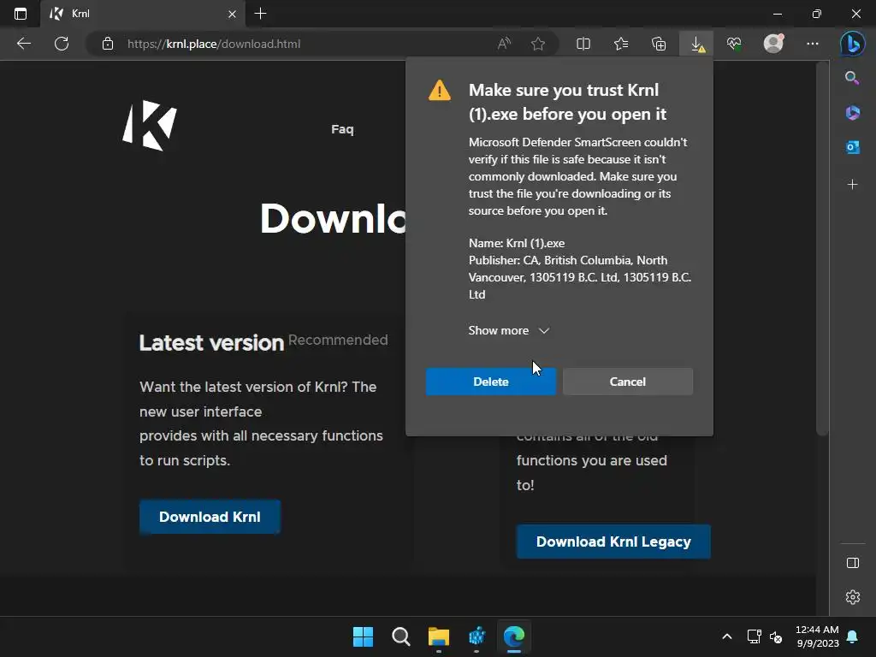Delete the Krnl (1).exe download
Image resolution: width=876 pixels, height=657 pixels.
(x=490, y=382)
